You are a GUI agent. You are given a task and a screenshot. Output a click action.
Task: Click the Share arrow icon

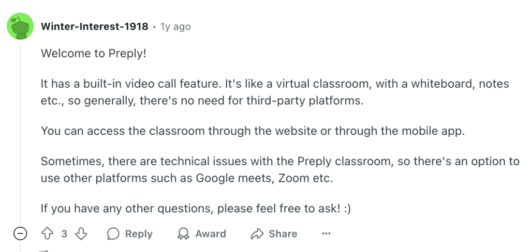257,234
